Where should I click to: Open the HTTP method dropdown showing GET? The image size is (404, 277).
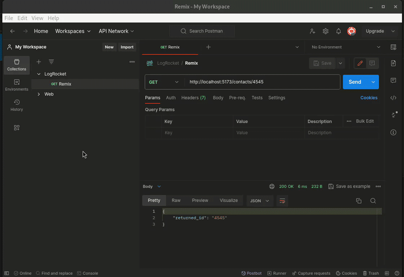point(164,82)
